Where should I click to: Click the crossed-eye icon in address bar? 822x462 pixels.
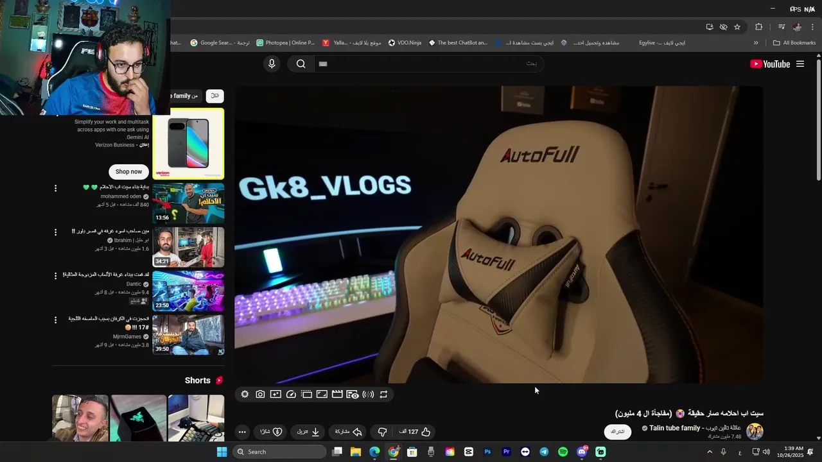point(723,27)
